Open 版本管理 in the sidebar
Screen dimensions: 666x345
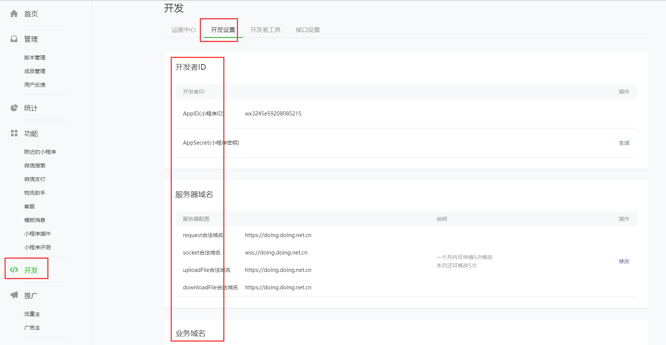(x=35, y=58)
